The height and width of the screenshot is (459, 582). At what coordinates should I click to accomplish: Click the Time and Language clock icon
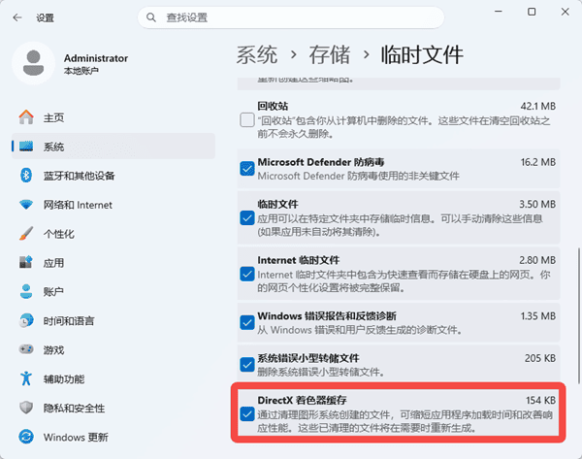(26, 320)
